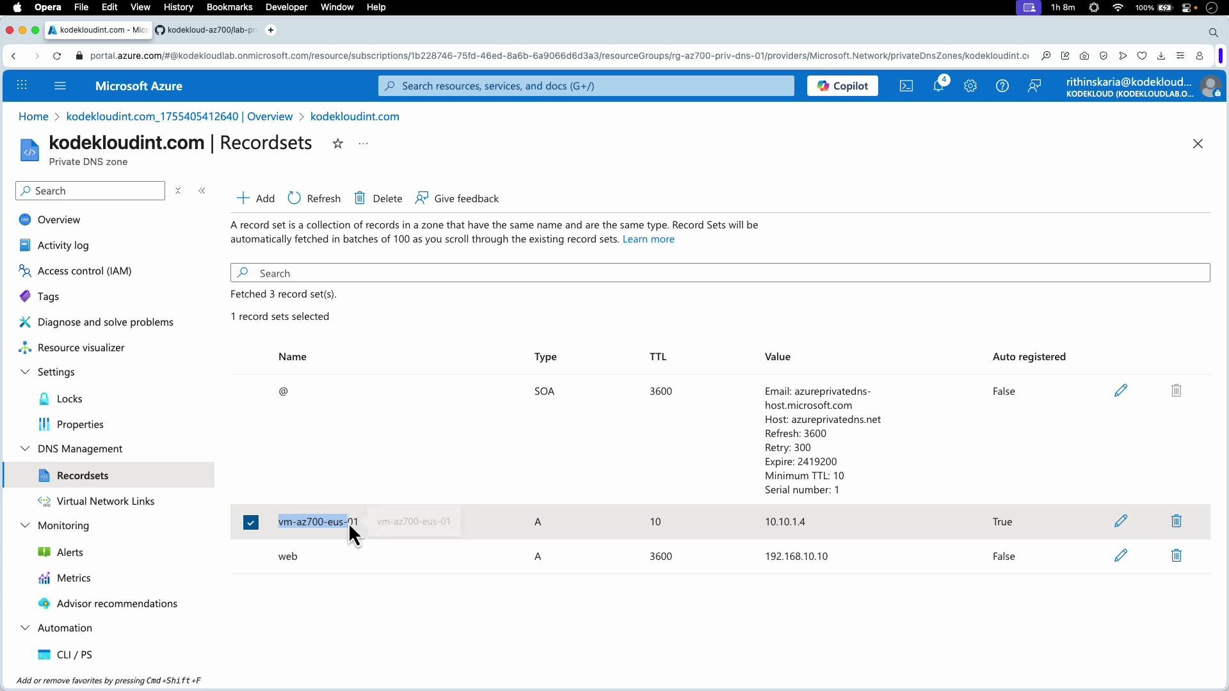Viewport: 1229px width, 691px height.
Task: Open the Azure portal hamburger menu
Action: click(60, 86)
